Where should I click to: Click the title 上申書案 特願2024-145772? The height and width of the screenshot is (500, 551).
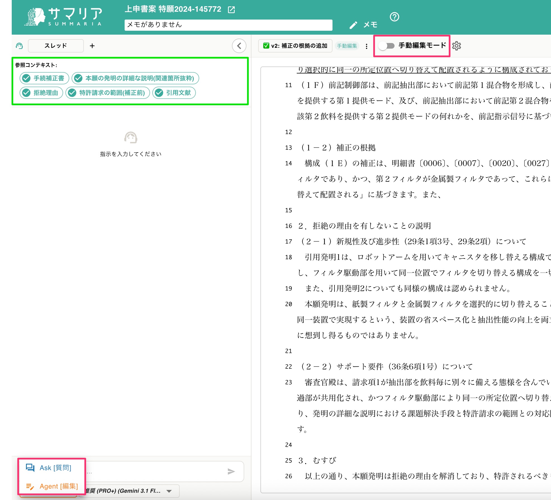pos(173,9)
